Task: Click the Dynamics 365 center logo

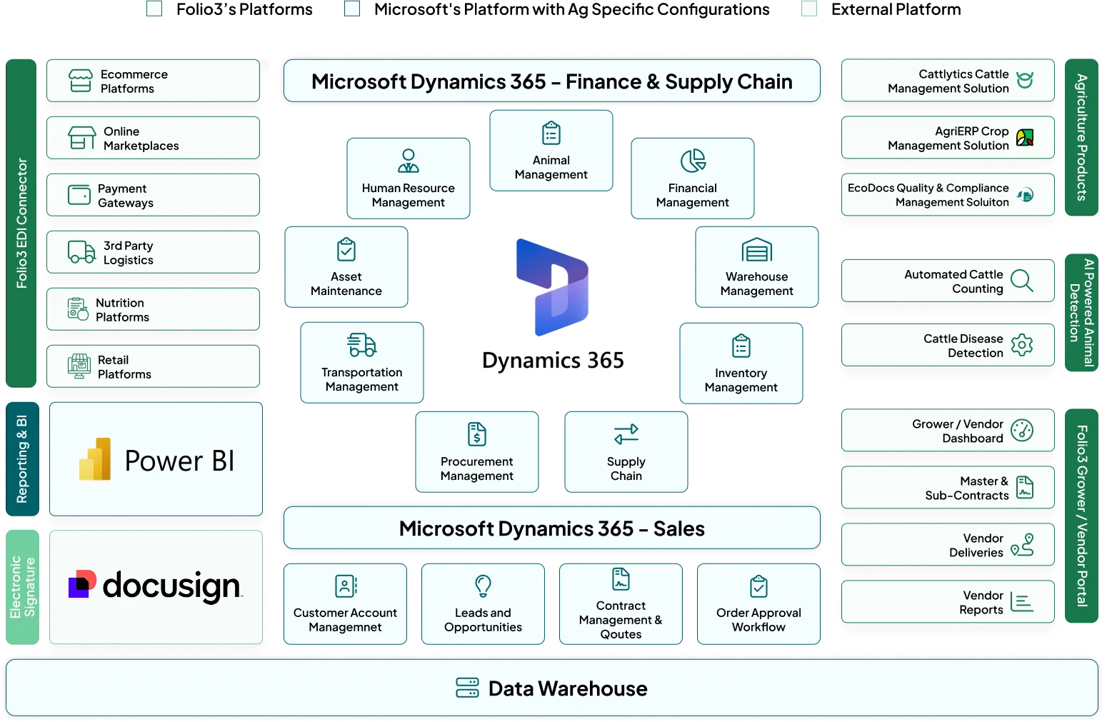Action: 551,305
